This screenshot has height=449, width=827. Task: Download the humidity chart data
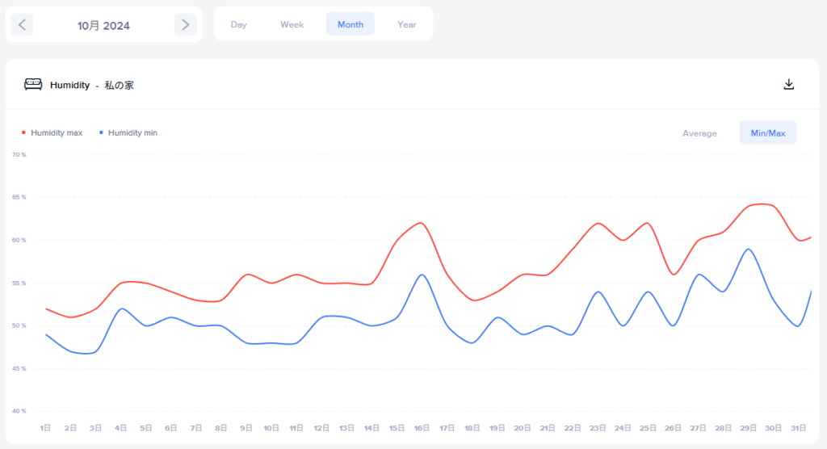click(x=789, y=84)
